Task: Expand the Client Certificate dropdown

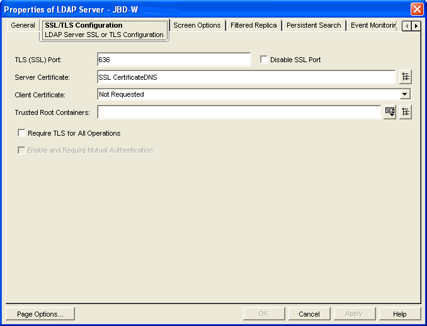Action: (x=405, y=94)
